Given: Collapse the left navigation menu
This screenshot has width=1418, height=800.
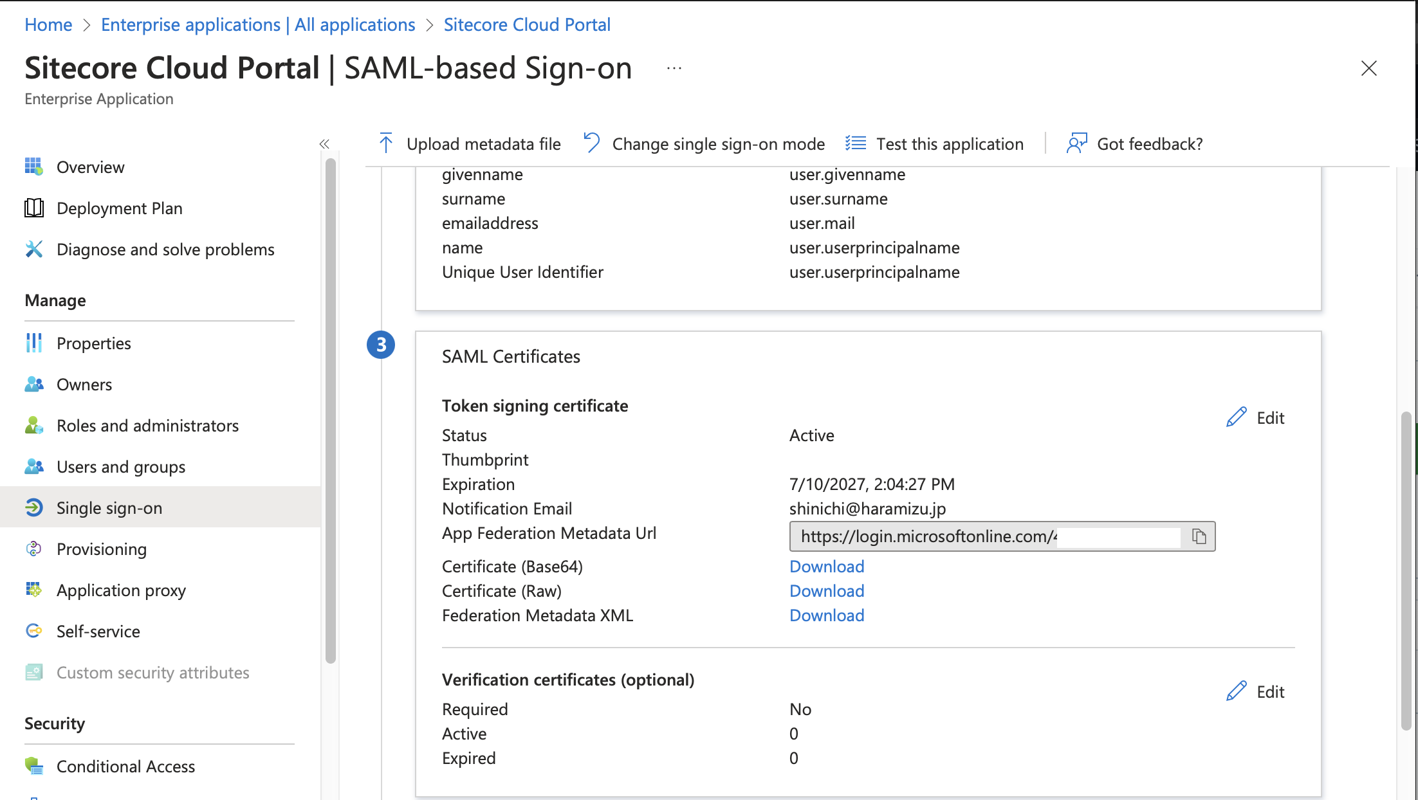Looking at the screenshot, I should (x=324, y=144).
